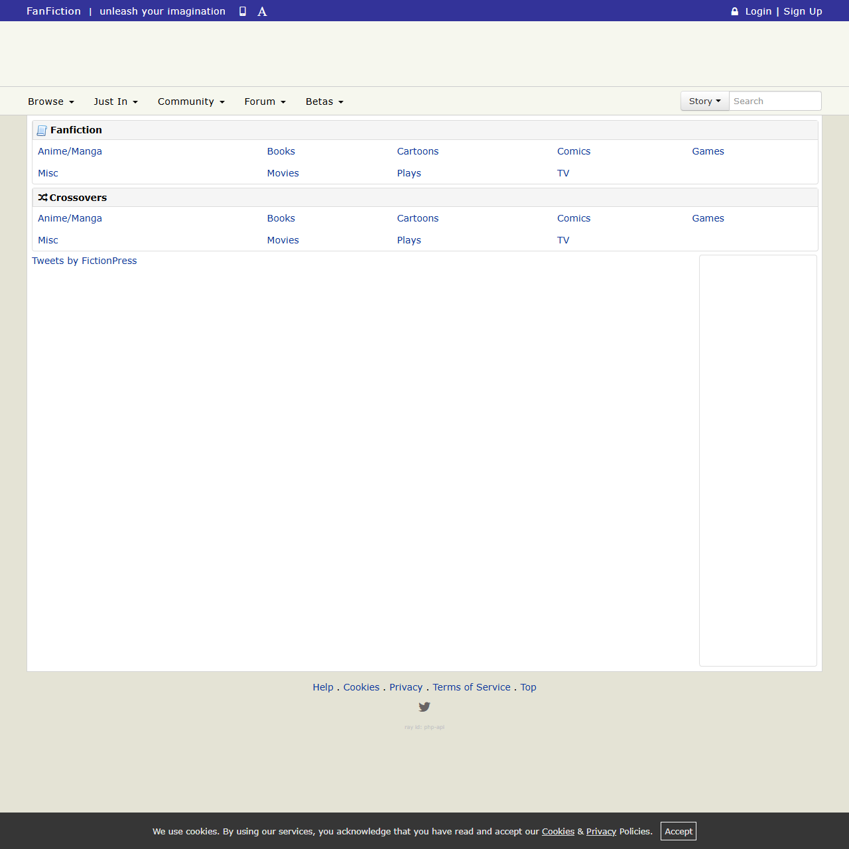Click the Twitter bird icon in footer
The image size is (849, 849).
(424, 707)
